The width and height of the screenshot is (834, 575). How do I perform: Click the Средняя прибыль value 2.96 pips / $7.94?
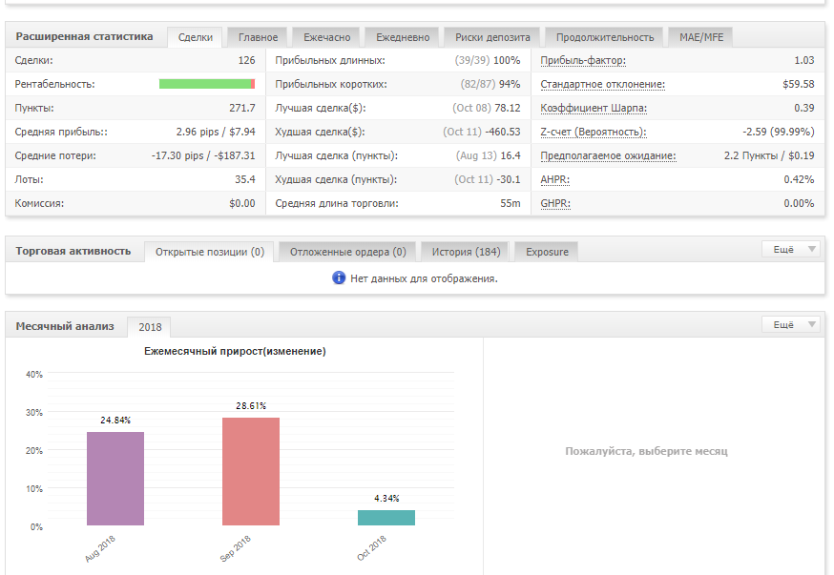(216, 132)
